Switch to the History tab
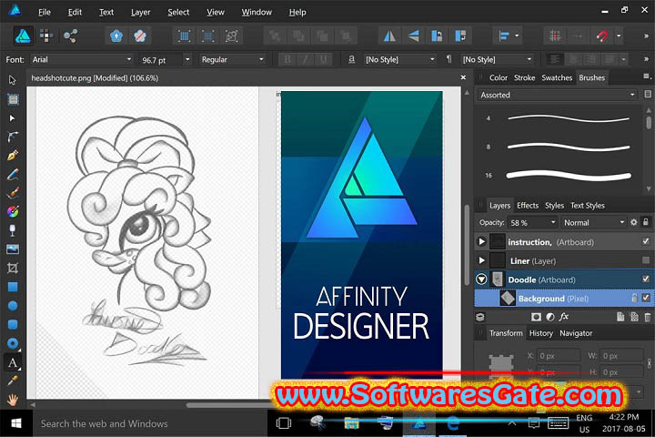The height and width of the screenshot is (437, 655). point(541,333)
